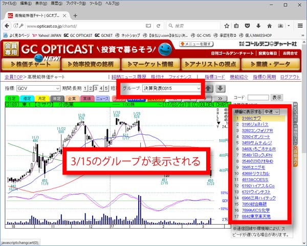Open the ブックマーク menu
This screenshot has height=246, width=307.
76,4
